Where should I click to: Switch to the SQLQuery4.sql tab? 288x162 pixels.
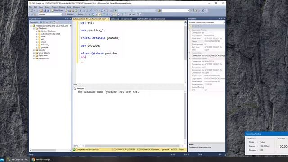[x=90, y=19]
